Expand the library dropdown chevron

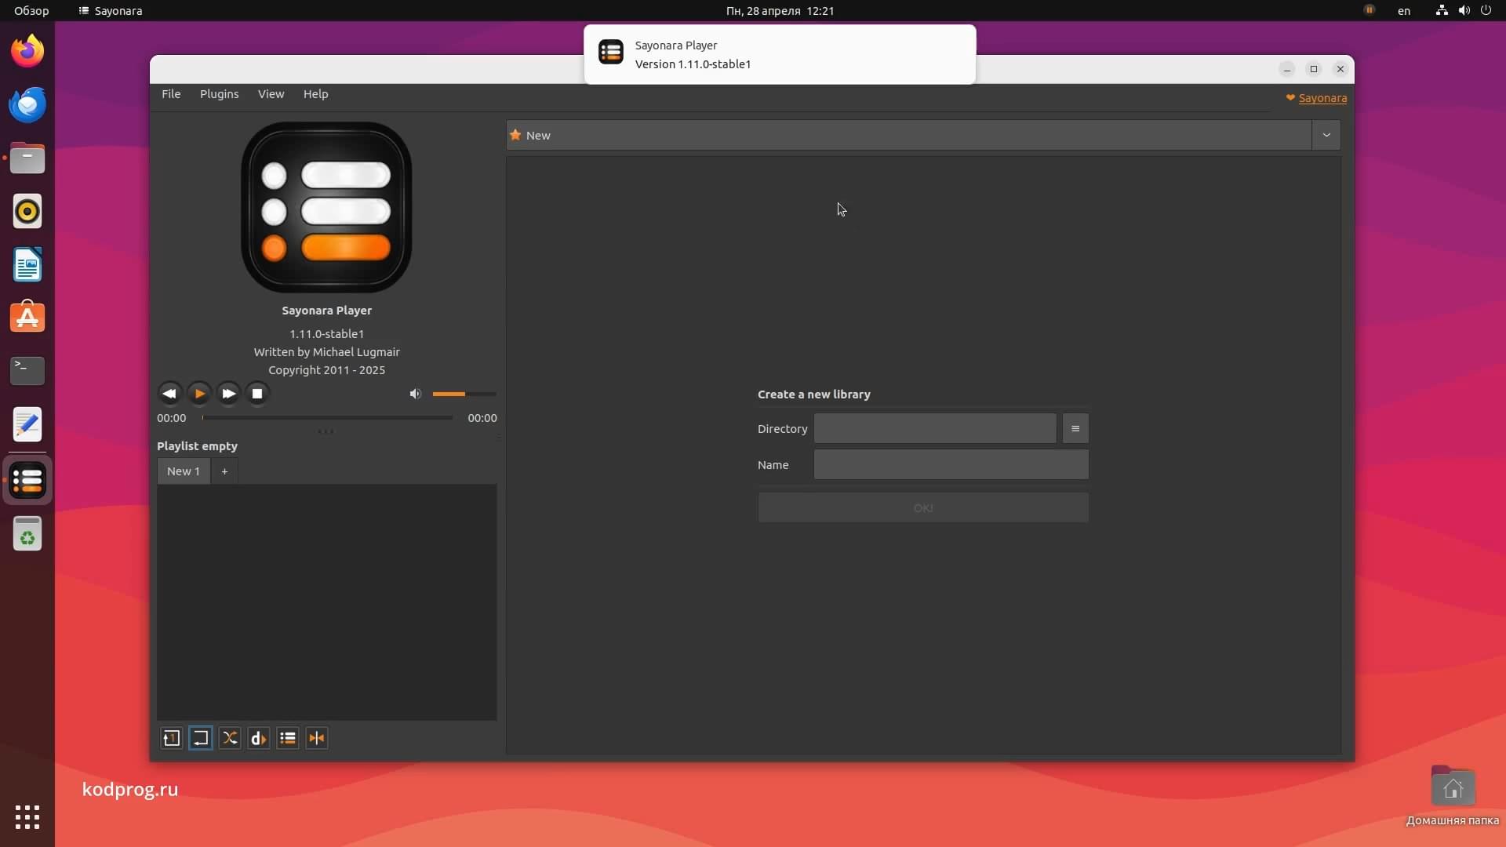coord(1326,135)
